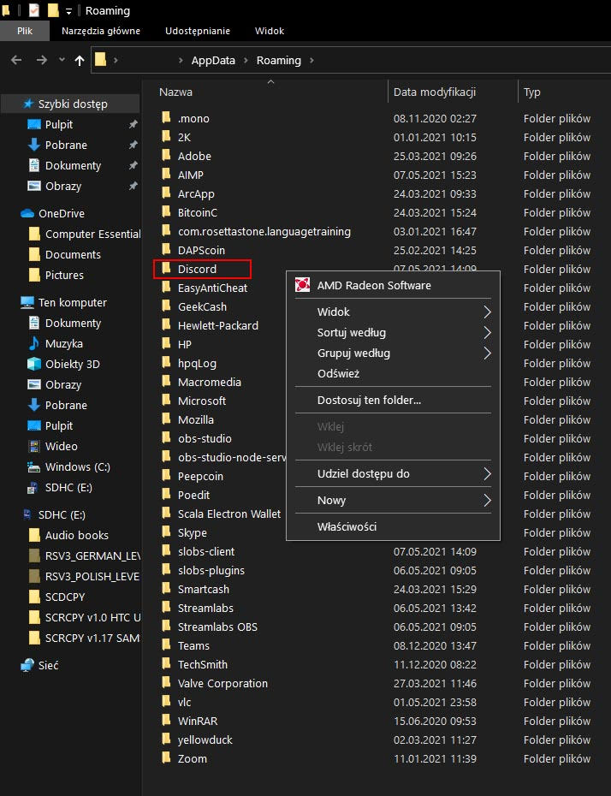Click Properties icon in title bar
Image resolution: width=611 pixels, height=796 pixels.
click(x=34, y=10)
